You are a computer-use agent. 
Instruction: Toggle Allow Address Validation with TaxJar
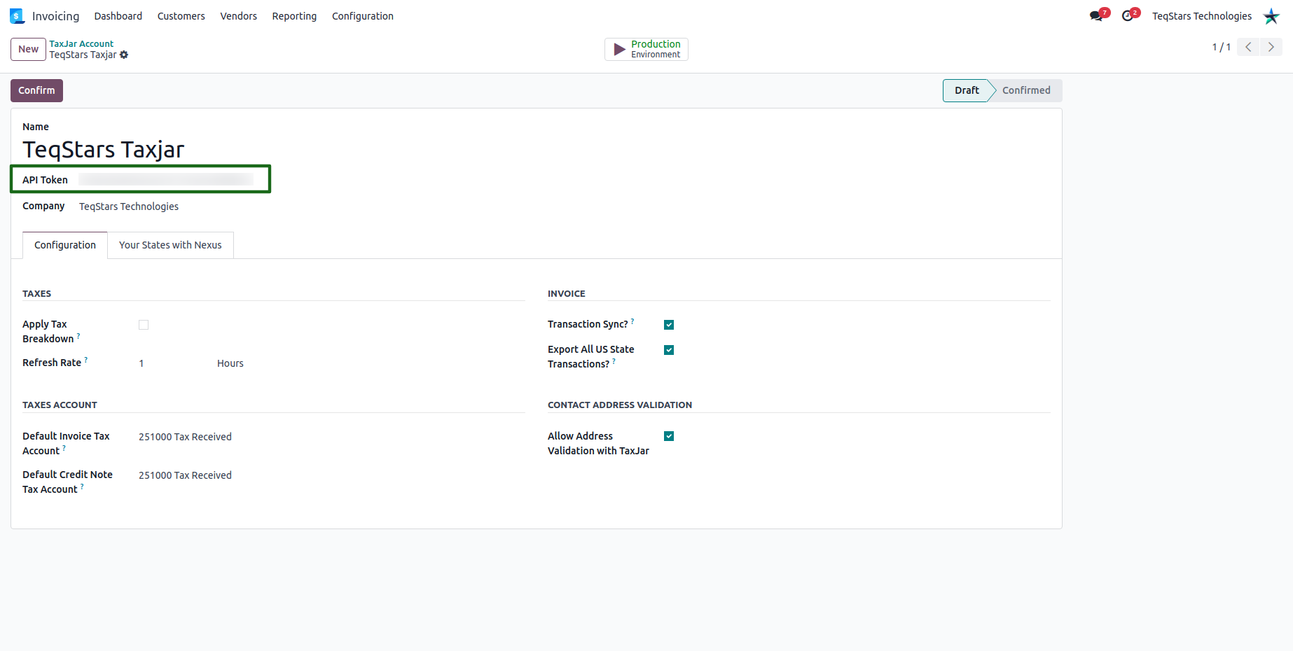click(669, 436)
